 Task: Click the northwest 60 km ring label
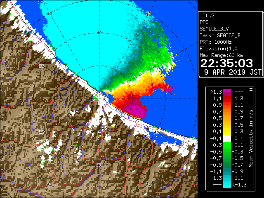click(x=49, y=14)
